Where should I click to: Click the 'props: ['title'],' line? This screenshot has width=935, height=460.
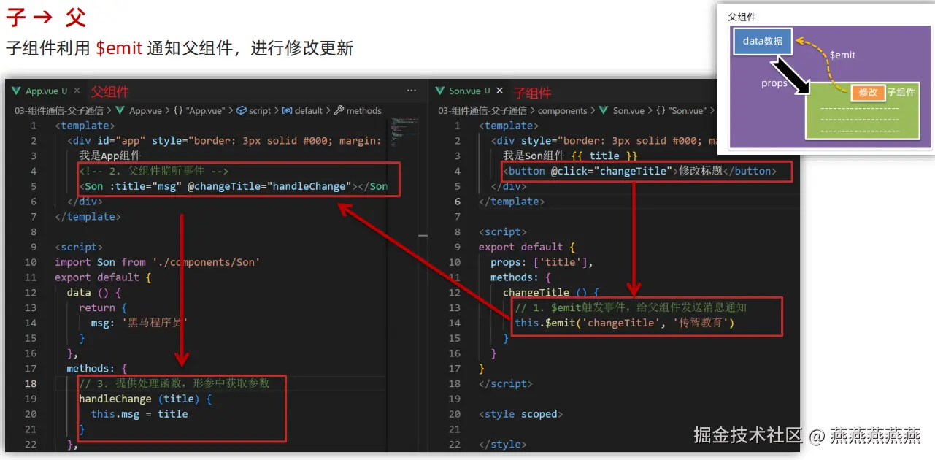tap(542, 262)
